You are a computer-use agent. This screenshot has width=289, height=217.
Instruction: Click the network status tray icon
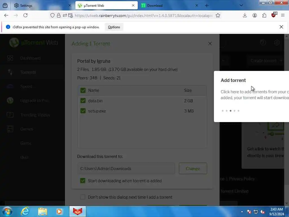pos(256,212)
